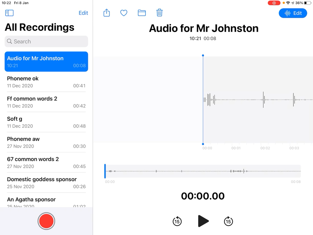Select the Soft g recording
This screenshot has width=313, height=235.
click(46, 122)
